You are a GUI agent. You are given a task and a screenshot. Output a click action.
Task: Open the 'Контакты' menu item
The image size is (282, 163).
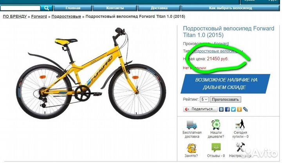115,8
